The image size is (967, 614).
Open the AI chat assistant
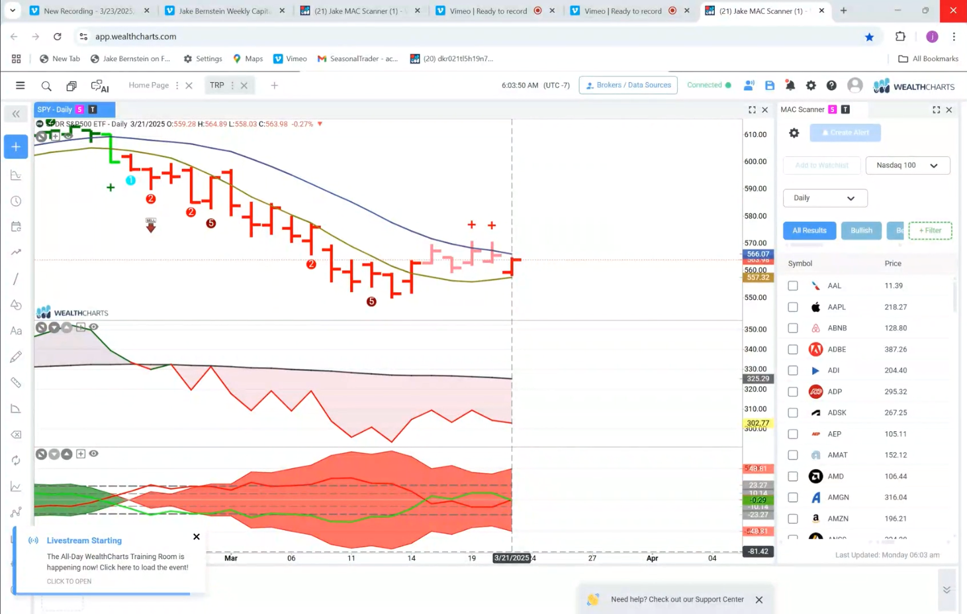pos(100,85)
